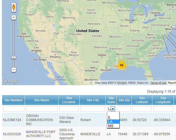176x140 pixels.
Task: Zoom in with the map plus button
Action: (14, 18)
